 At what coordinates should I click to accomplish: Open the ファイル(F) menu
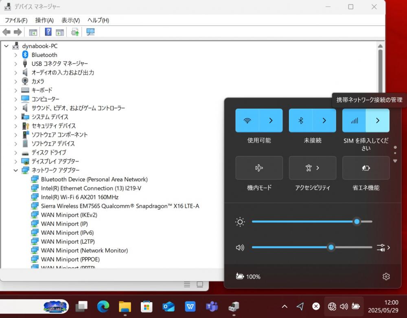click(16, 20)
